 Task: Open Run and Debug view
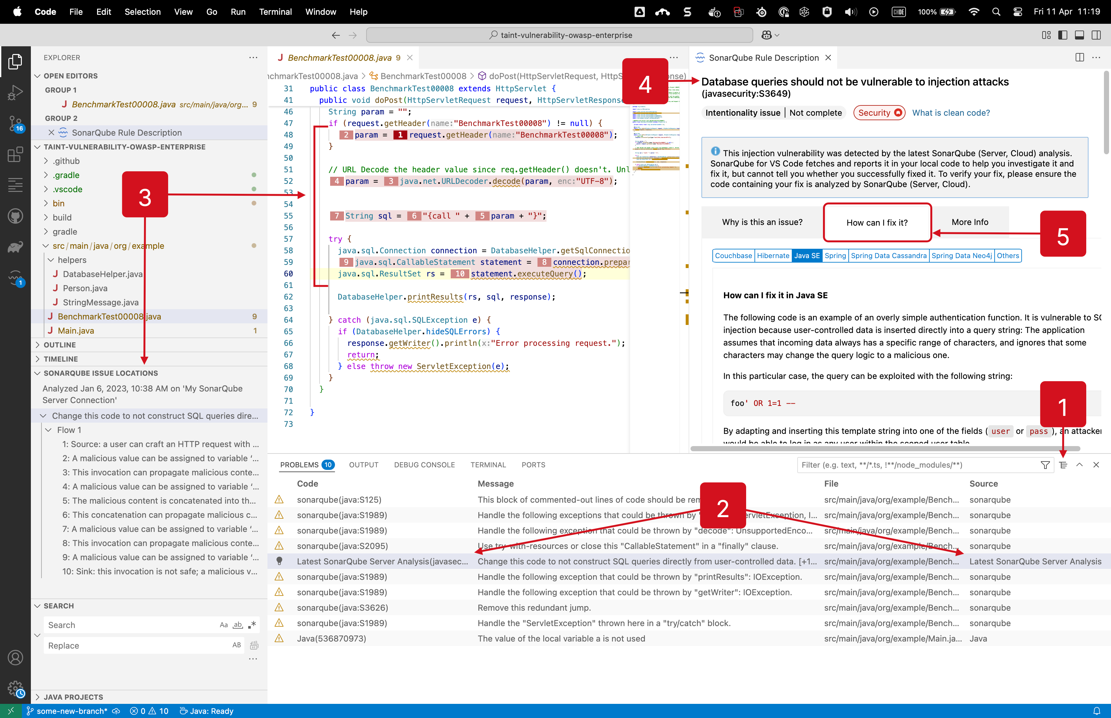[x=15, y=92]
